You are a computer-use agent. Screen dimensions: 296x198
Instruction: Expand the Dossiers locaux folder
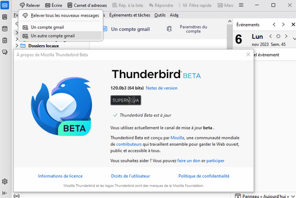tap(17, 46)
